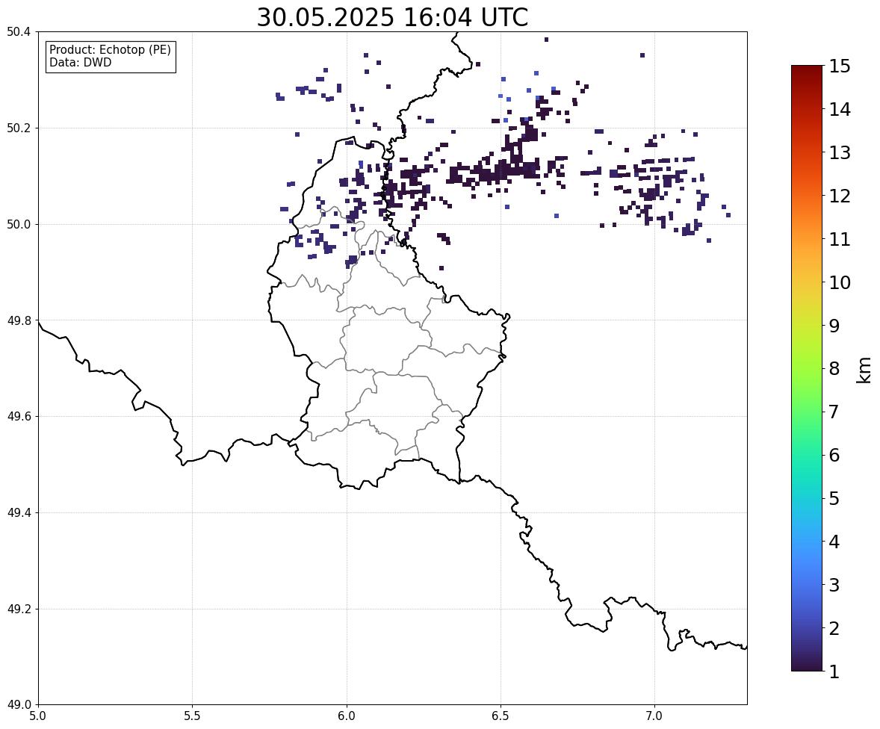
Task: Click colorbar tick label '6'
Action: tap(834, 455)
